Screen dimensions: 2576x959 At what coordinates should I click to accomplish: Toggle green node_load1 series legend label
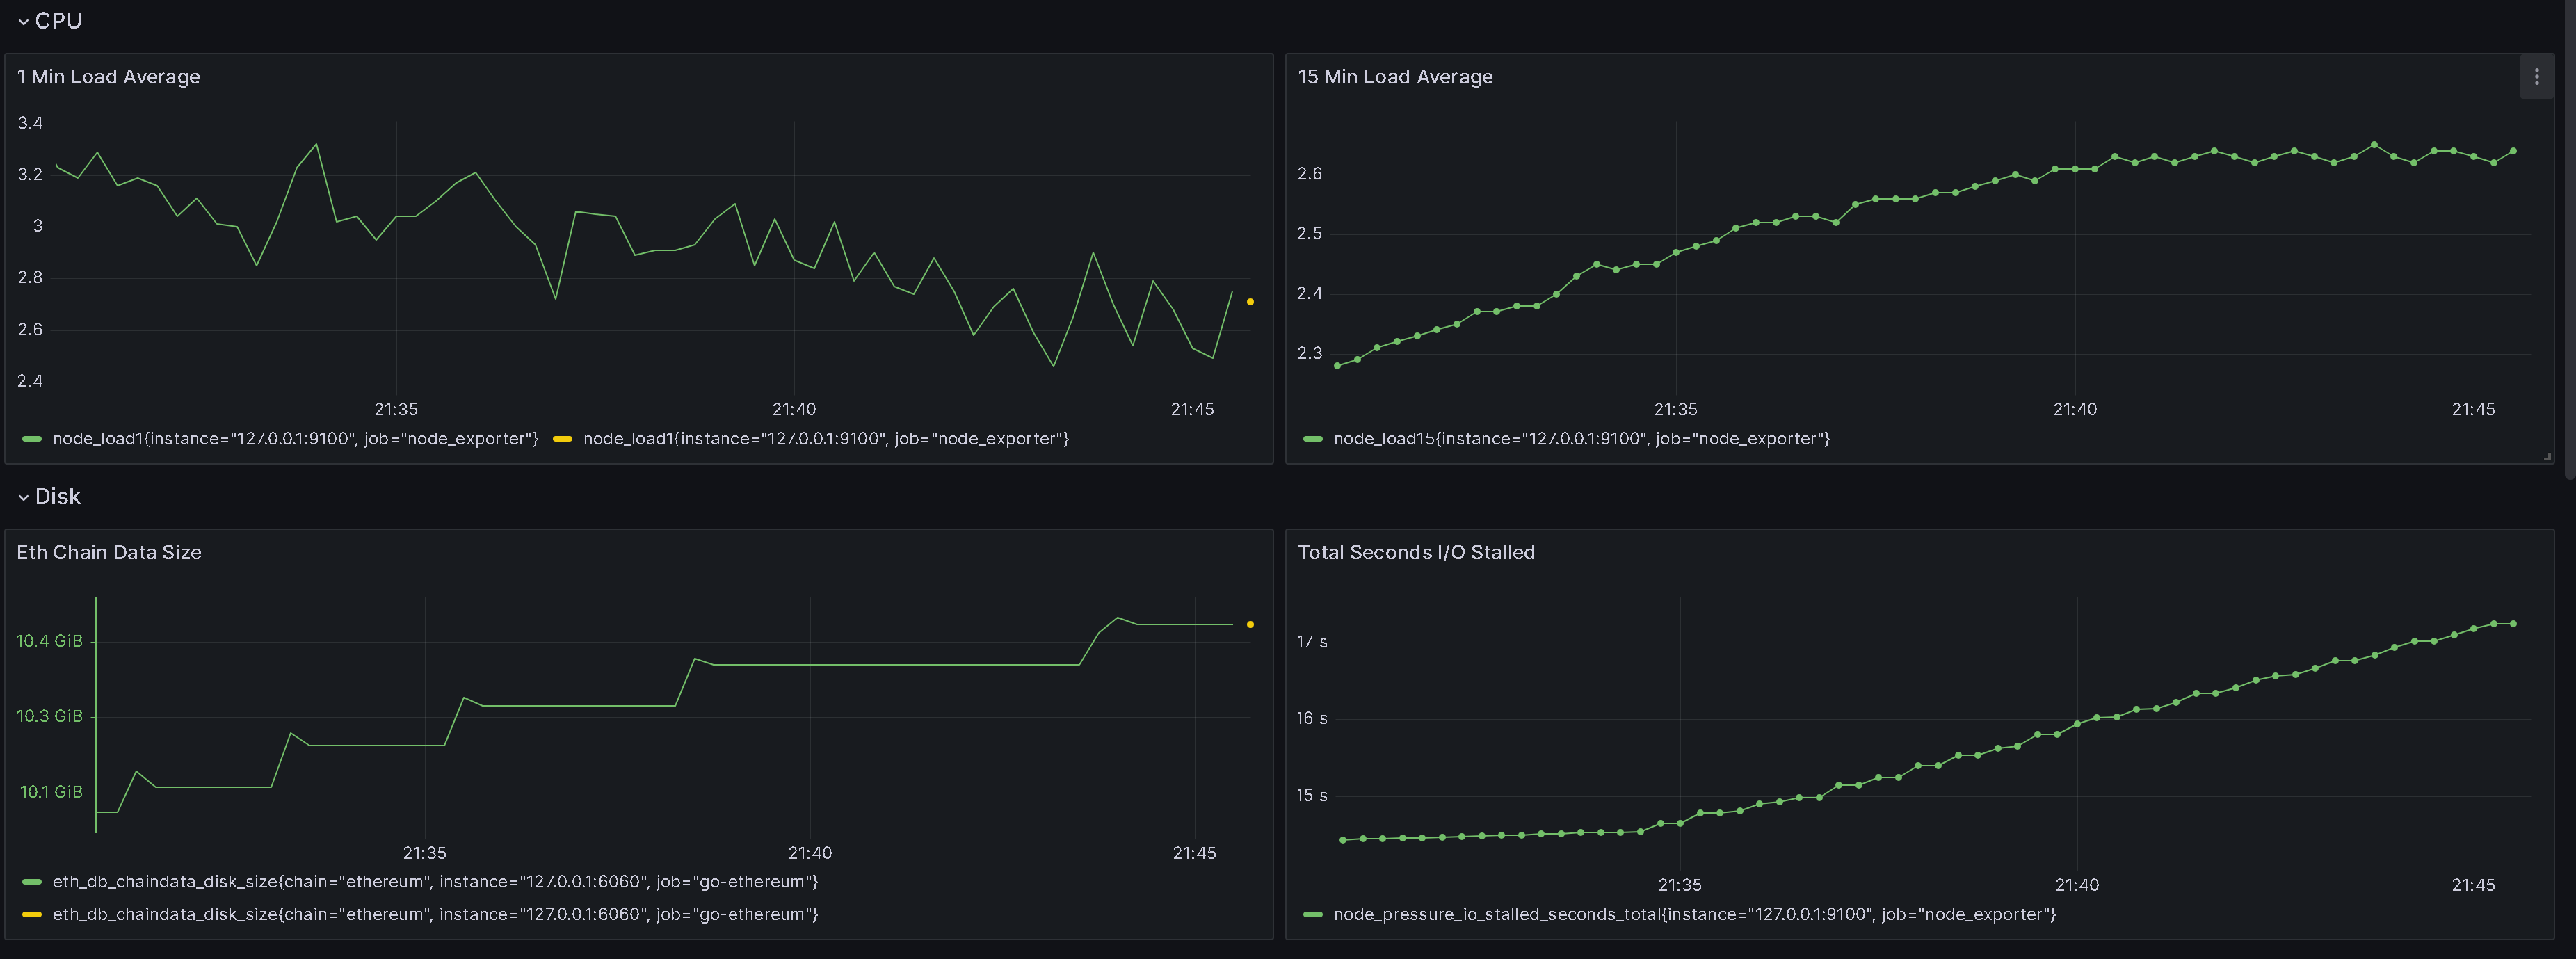click(x=295, y=439)
